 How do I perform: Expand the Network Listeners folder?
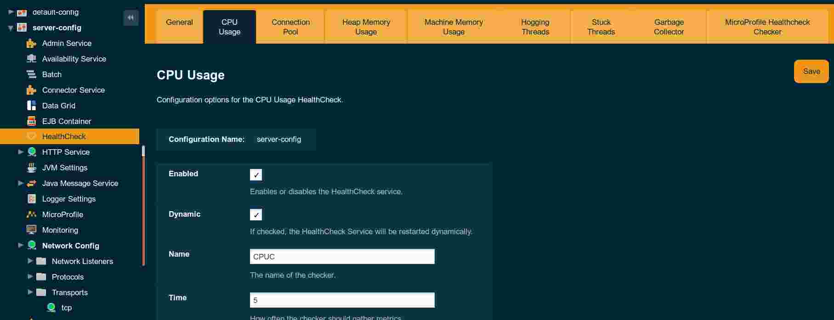[x=30, y=261]
